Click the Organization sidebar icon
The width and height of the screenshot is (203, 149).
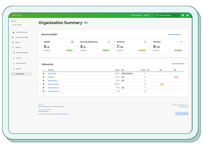pyautogui.click(x=13, y=74)
